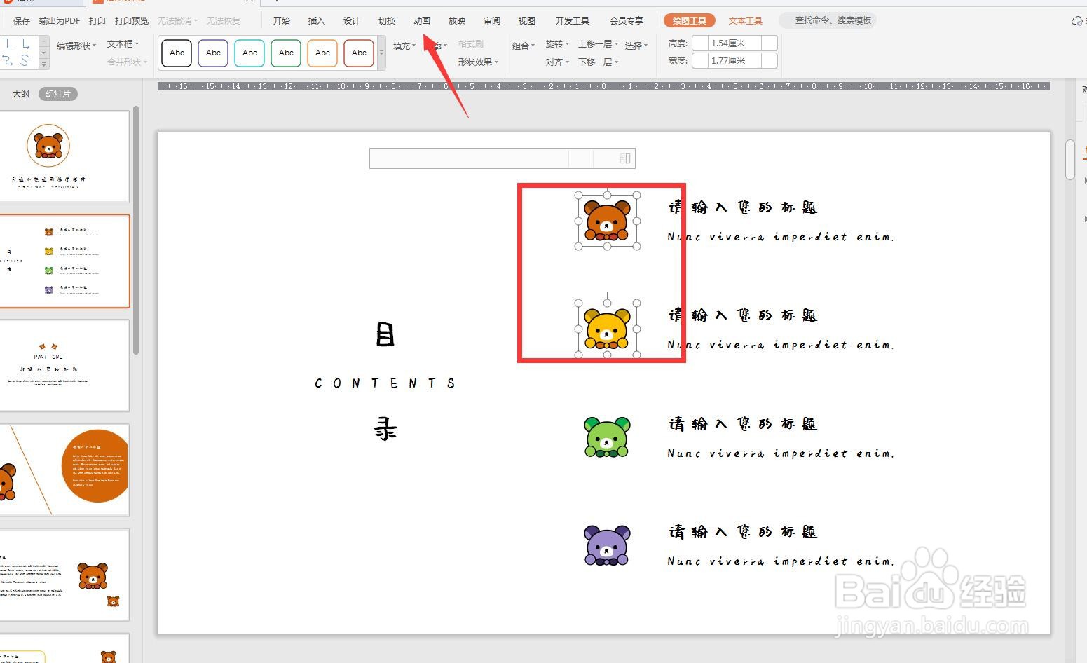The image size is (1087, 663).
Task: Click the brown bear image on slide
Action: tap(607, 221)
